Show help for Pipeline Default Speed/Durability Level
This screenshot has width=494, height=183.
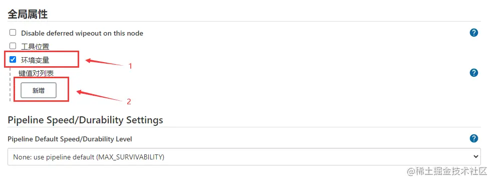pyautogui.click(x=474, y=138)
